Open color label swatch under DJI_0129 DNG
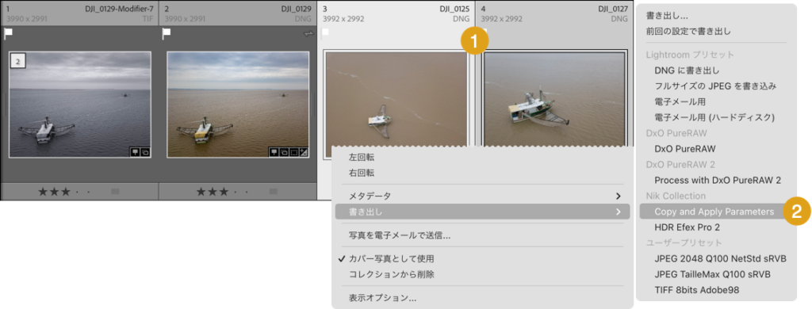The width and height of the screenshot is (812, 309). click(x=274, y=192)
